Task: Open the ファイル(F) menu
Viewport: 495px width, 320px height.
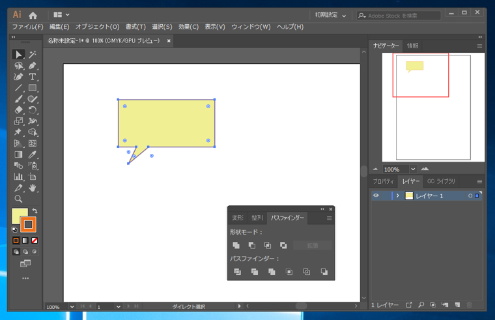Action: 27,27
